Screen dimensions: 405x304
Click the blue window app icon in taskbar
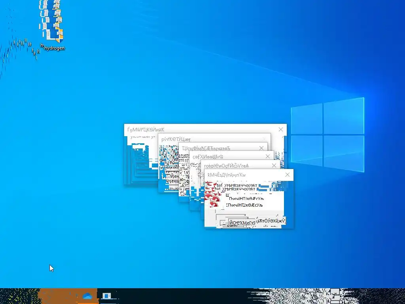pos(106,296)
